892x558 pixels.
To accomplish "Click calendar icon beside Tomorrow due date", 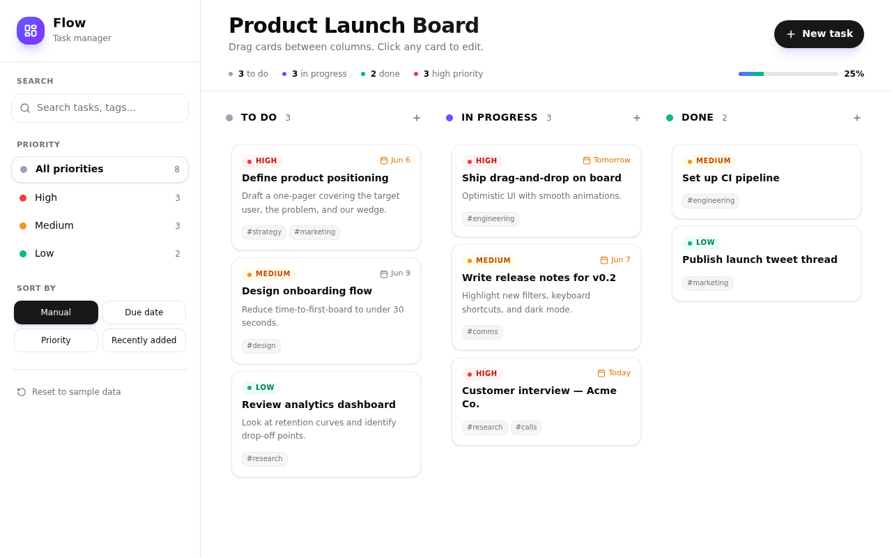I will (587, 160).
